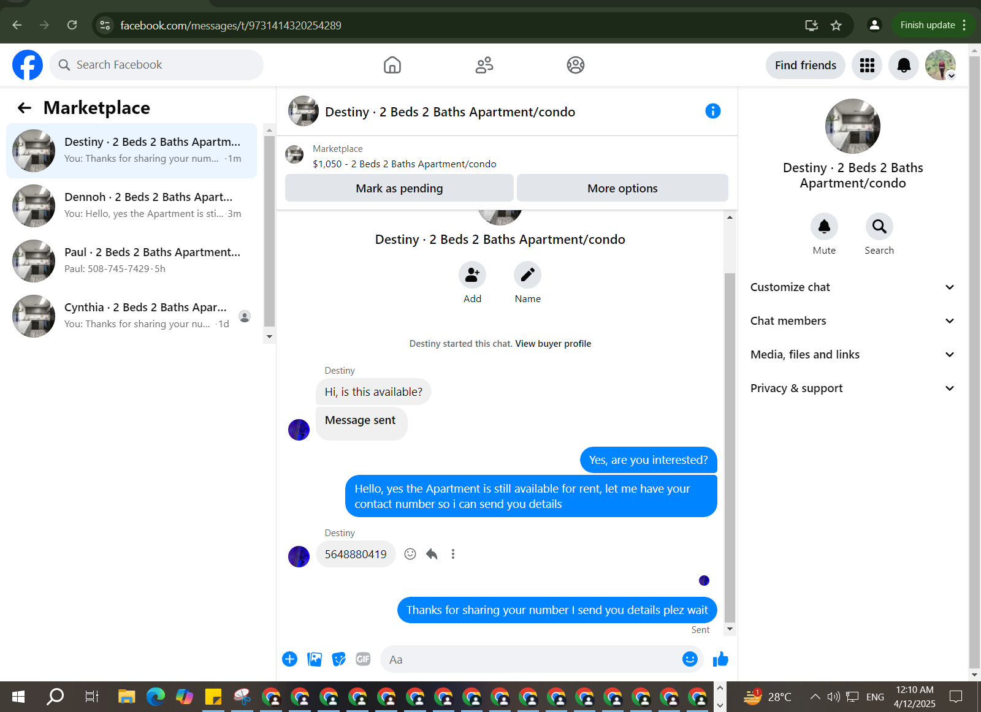
Task: Reload the page in the browser
Action: [72, 25]
